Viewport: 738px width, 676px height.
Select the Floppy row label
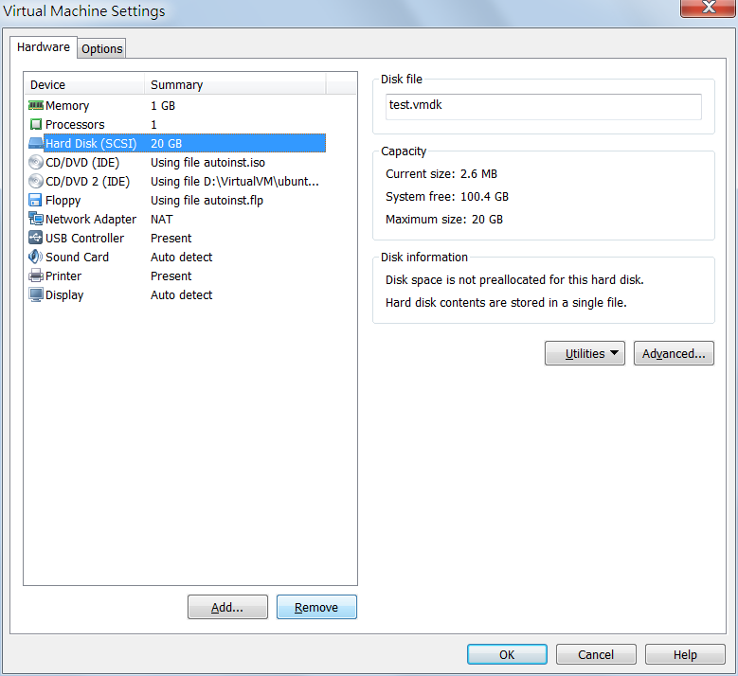pyautogui.click(x=63, y=201)
